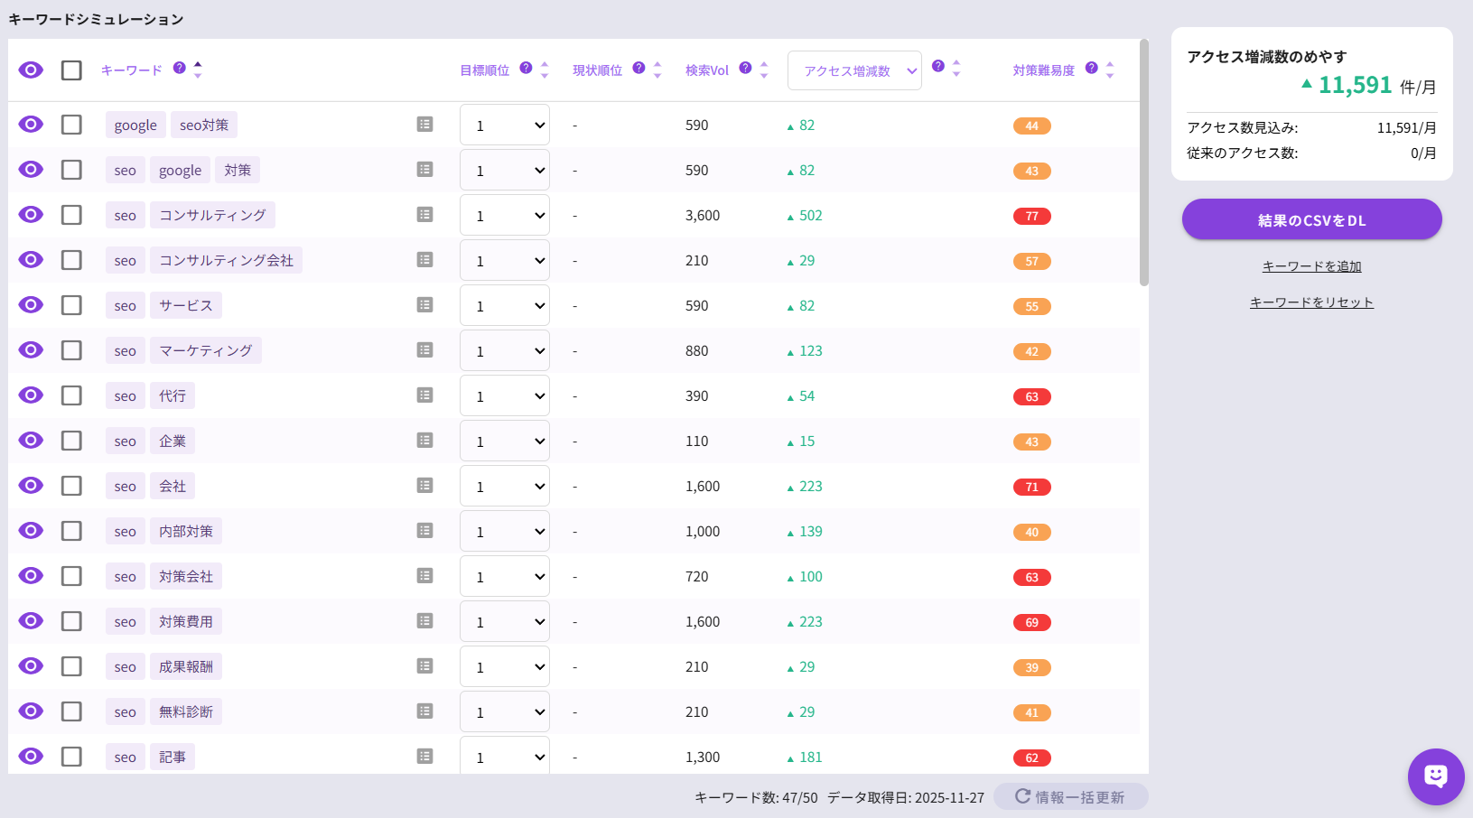Image resolution: width=1473 pixels, height=818 pixels.
Task: Click the refresh icon on 情報一括更新
Action: [x=1021, y=796]
